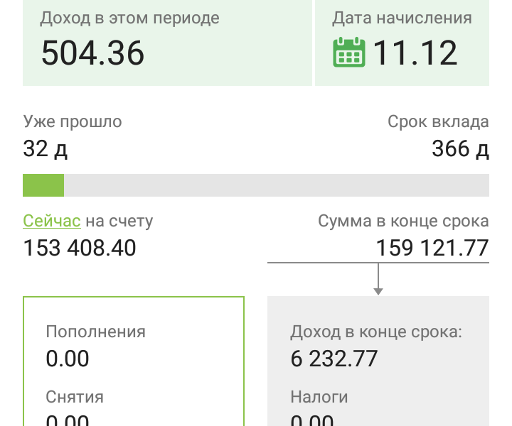The image size is (512, 426).
Task: Tap the period income value 504.36
Action: 92,53
